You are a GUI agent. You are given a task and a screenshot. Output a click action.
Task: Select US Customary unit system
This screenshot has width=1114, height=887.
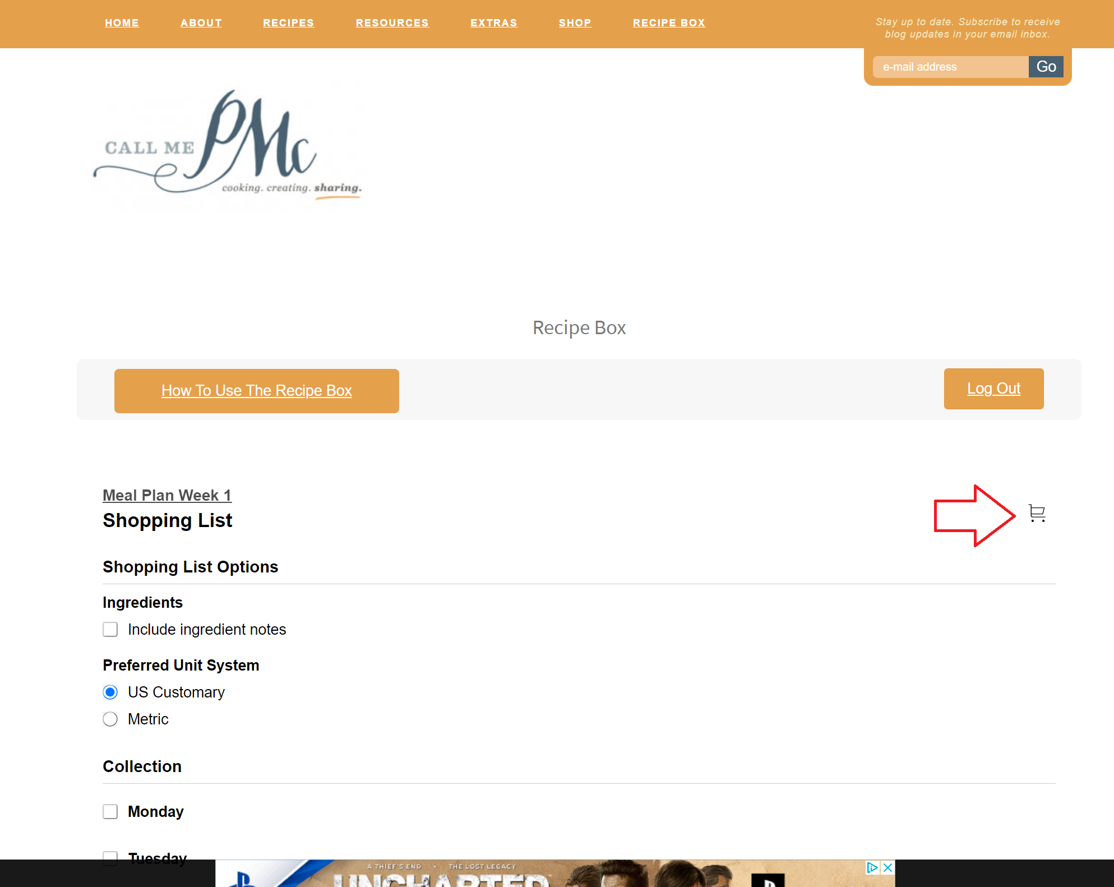coord(110,691)
